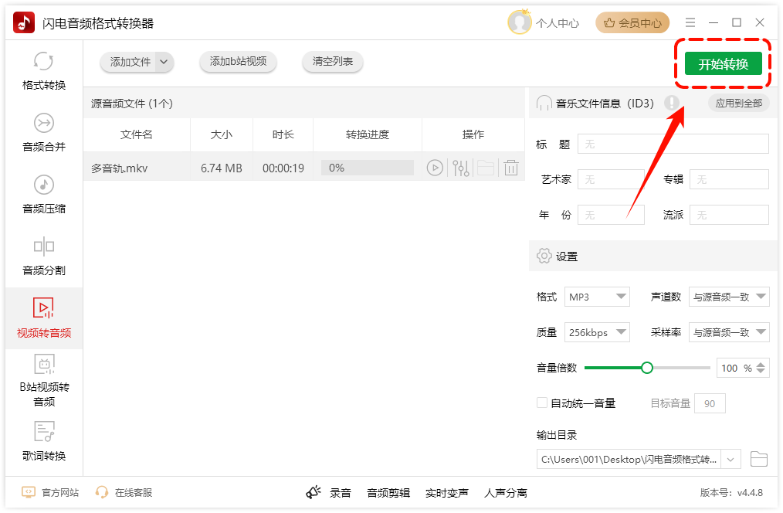Click the 流派 genre input field
Screen dimensions: 783x513
click(729, 215)
